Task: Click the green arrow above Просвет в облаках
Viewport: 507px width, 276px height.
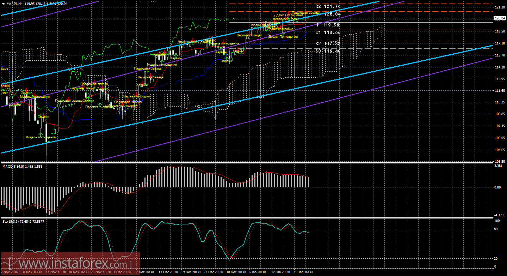Action: point(100,104)
